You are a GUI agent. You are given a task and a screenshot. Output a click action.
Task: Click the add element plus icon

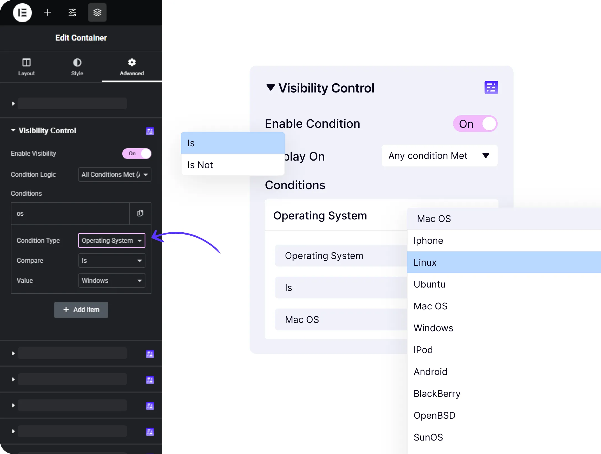[x=47, y=13]
